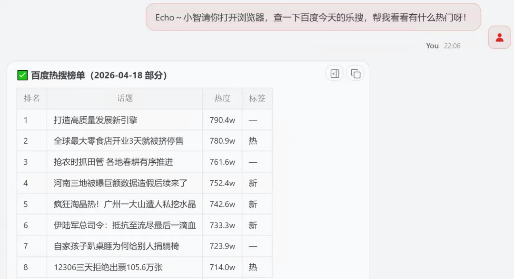The width and height of the screenshot is (514, 279).
Task: Click the heat value 790.4w
Action: coord(222,120)
